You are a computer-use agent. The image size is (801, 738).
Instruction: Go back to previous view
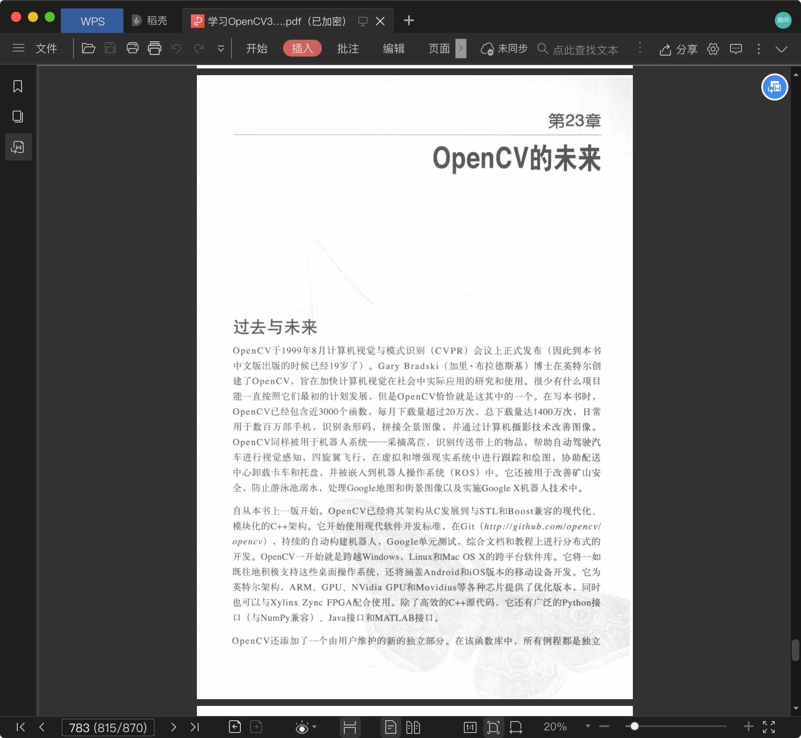235,727
